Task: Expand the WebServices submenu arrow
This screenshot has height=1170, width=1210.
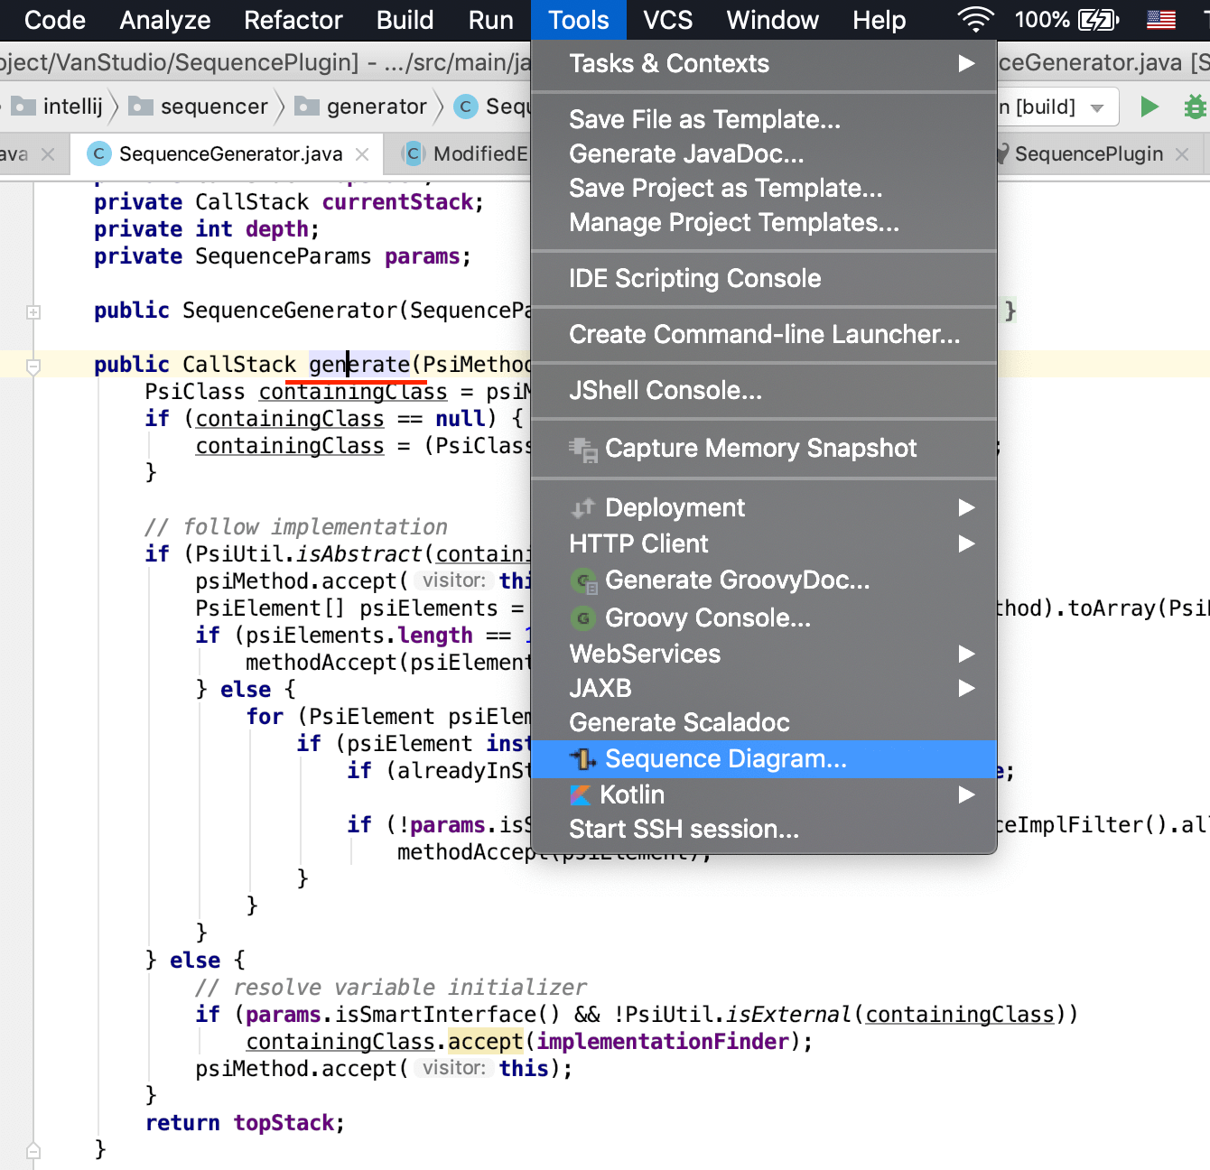Action: tap(966, 654)
